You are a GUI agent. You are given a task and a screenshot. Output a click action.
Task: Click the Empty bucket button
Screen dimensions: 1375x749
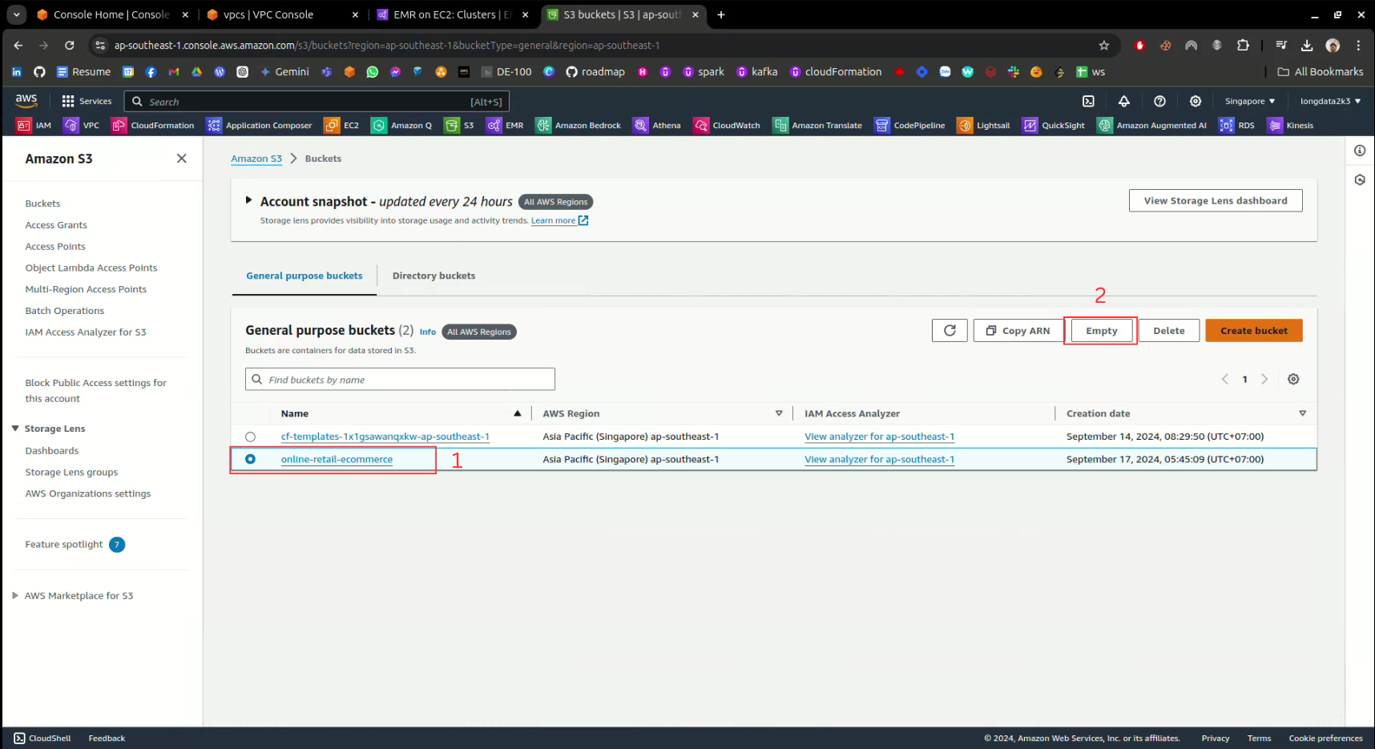click(x=1101, y=331)
